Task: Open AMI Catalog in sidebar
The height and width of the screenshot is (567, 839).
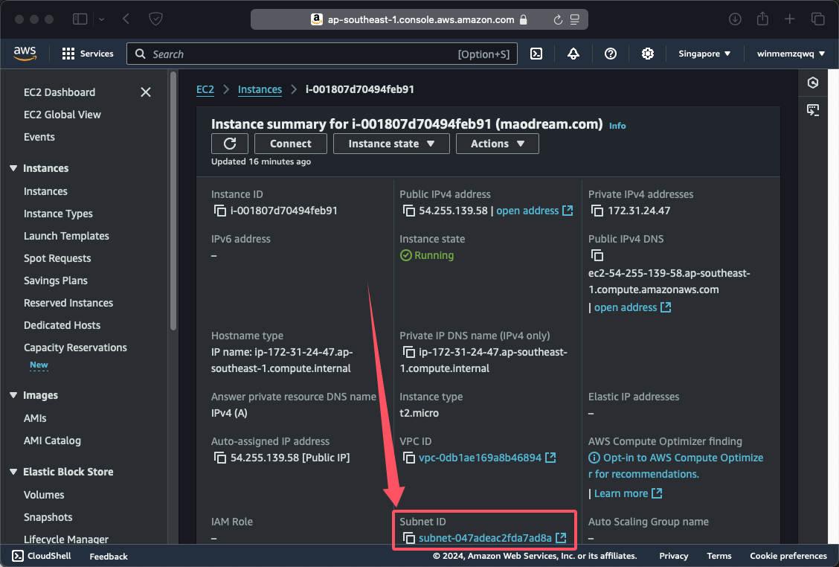Action: (x=52, y=441)
